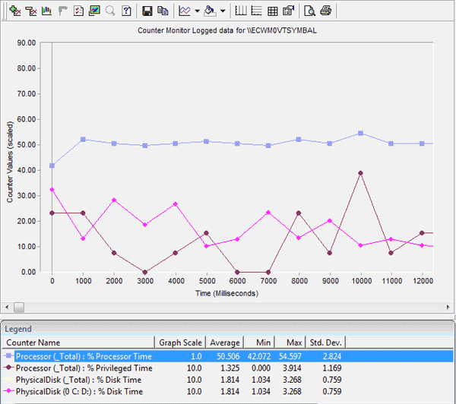This screenshot has height=404, width=456.
Task: Click the pink line marker in legend
Action: click(8, 390)
